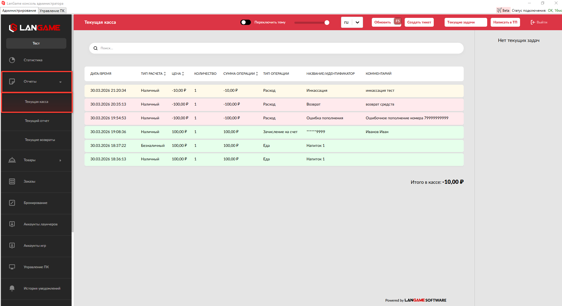This screenshot has width=562, height=306.
Task: Click the Дата/время column header
Action: pyautogui.click(x=101, y=74)
